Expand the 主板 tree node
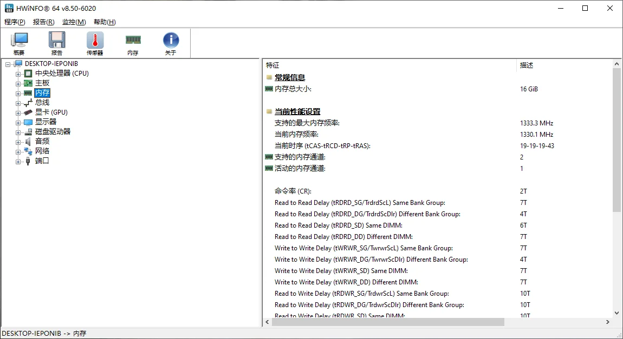Image resolution: width=623 pixels, height=339 pixels. [18, 84]
